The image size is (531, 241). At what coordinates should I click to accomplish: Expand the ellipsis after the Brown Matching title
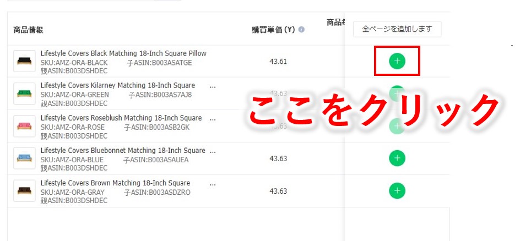point(213,184)
